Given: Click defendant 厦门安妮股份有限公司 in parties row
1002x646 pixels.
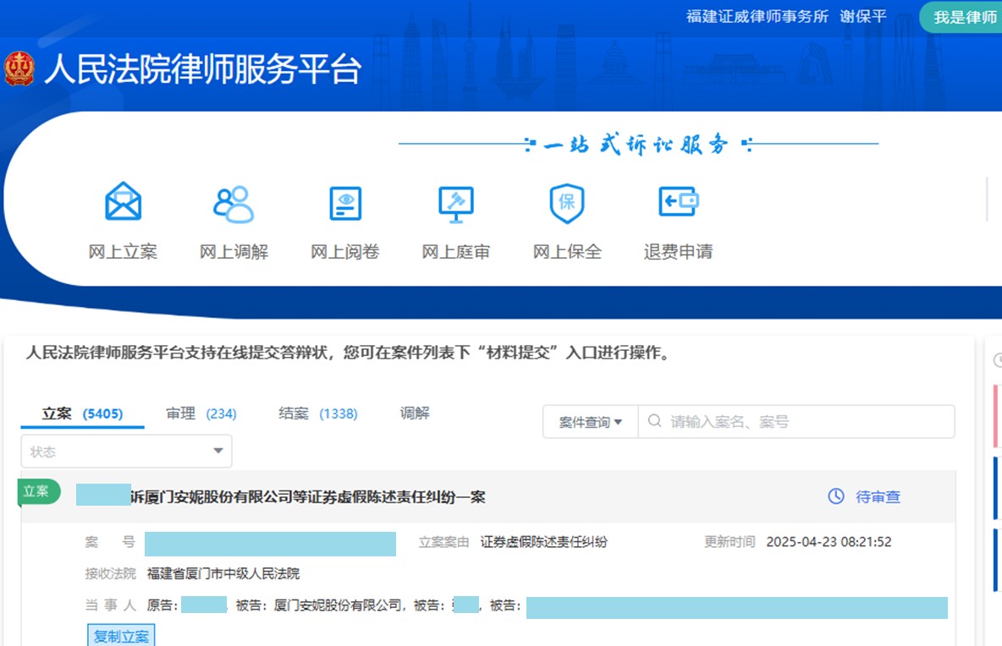Looking at the screenshot, I should [x=338, y=605].
